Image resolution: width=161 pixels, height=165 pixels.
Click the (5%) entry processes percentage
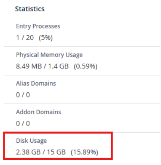pos(46,38)
